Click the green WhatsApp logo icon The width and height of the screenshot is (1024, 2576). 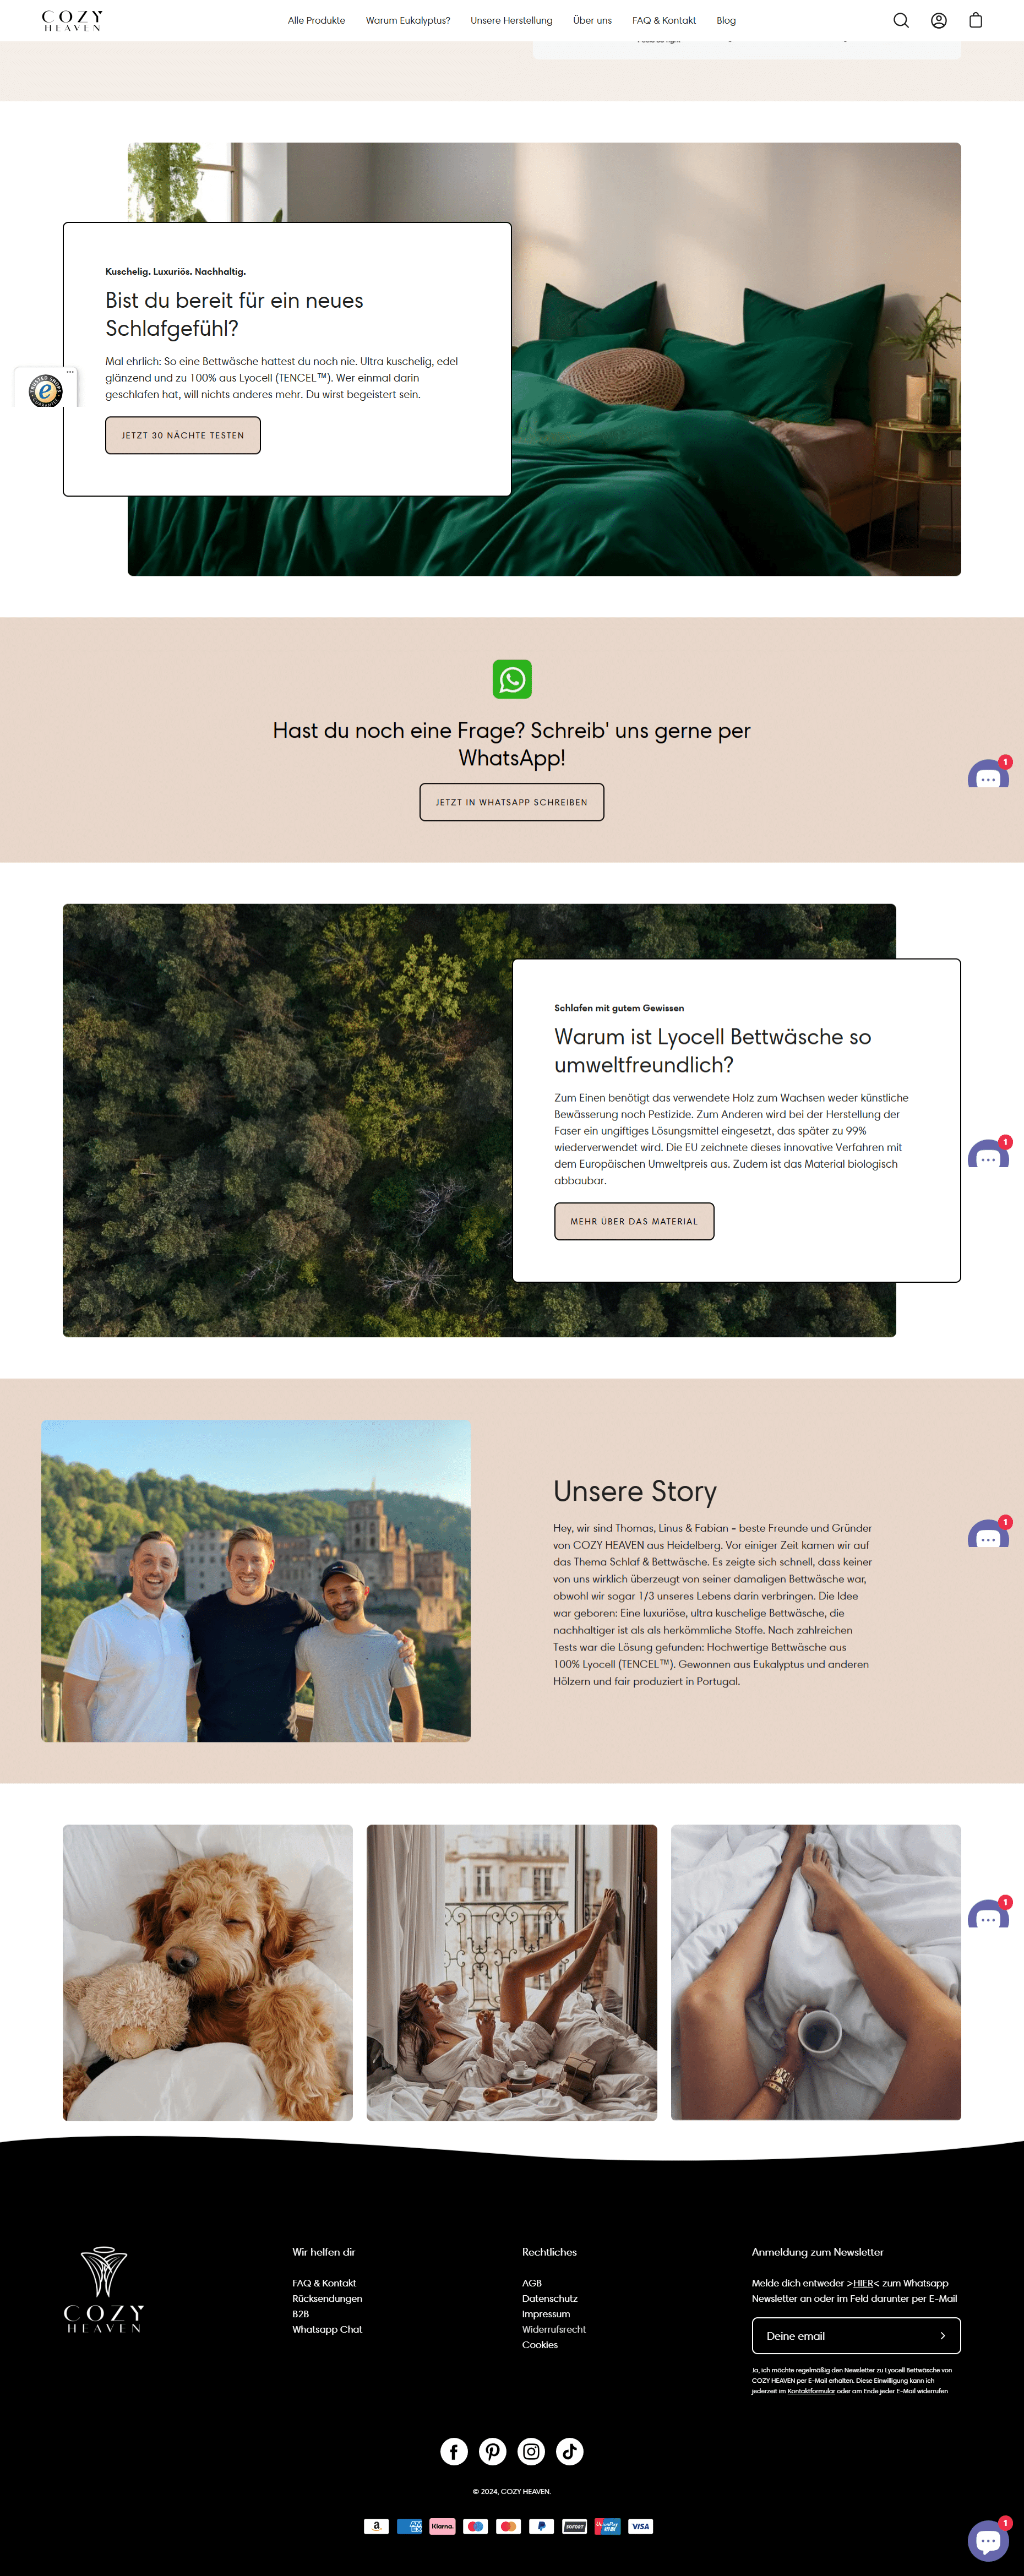point(512,679)
